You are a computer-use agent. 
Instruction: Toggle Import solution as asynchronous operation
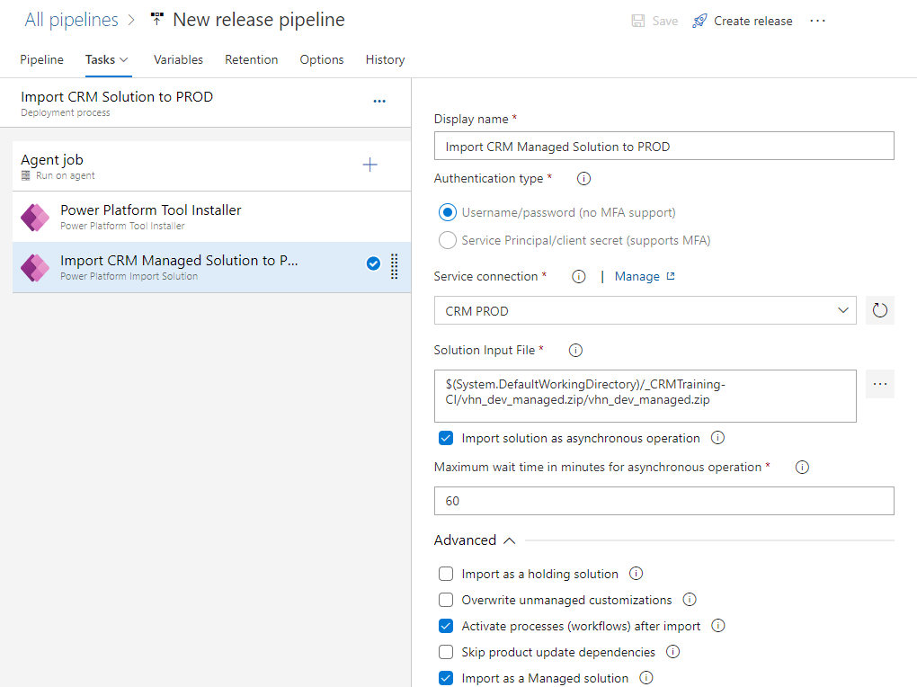click(x=446, y=438)
